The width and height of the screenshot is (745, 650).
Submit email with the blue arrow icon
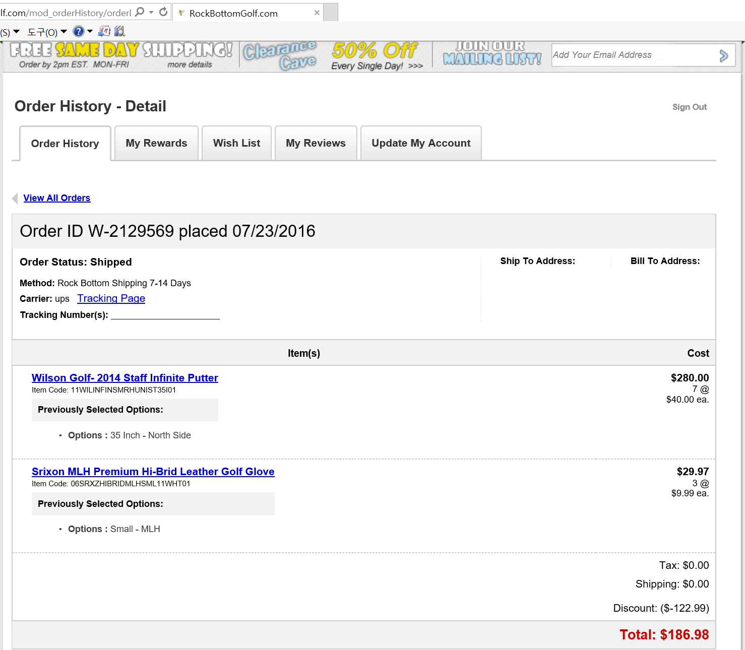(x=723, y=55)
